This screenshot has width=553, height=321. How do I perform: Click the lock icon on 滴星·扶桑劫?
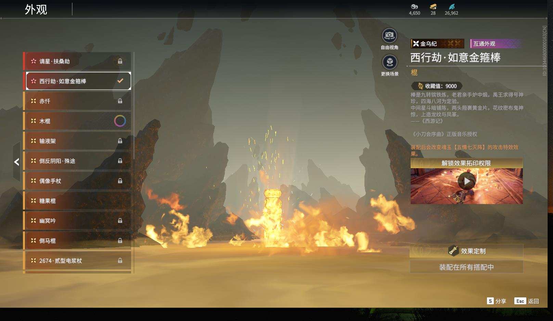coord(120,61)
